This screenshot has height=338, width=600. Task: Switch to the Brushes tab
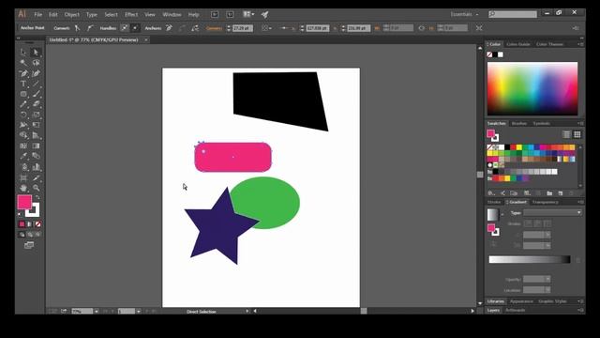tap(518, 123)
